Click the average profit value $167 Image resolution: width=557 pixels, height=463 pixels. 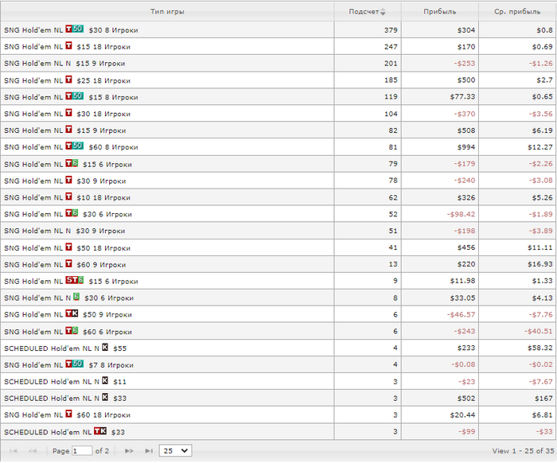coord(543,399)
